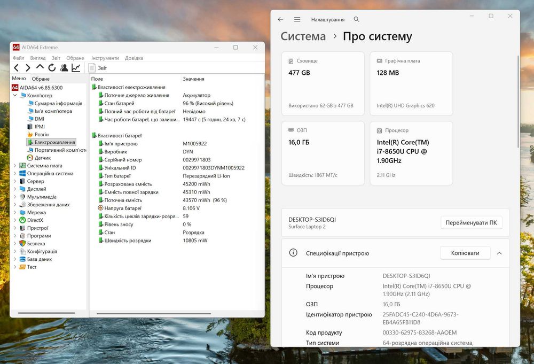The image size is (534, 364).
Task: Click the Перейменувати ПК button
Action: click(x=471, y=222)
